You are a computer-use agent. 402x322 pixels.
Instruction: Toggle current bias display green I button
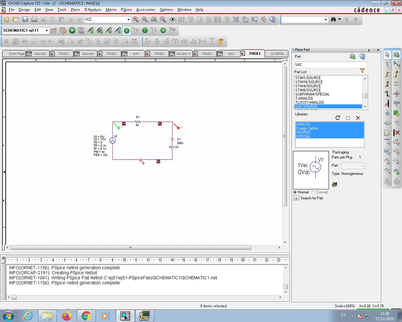[145, 30]
